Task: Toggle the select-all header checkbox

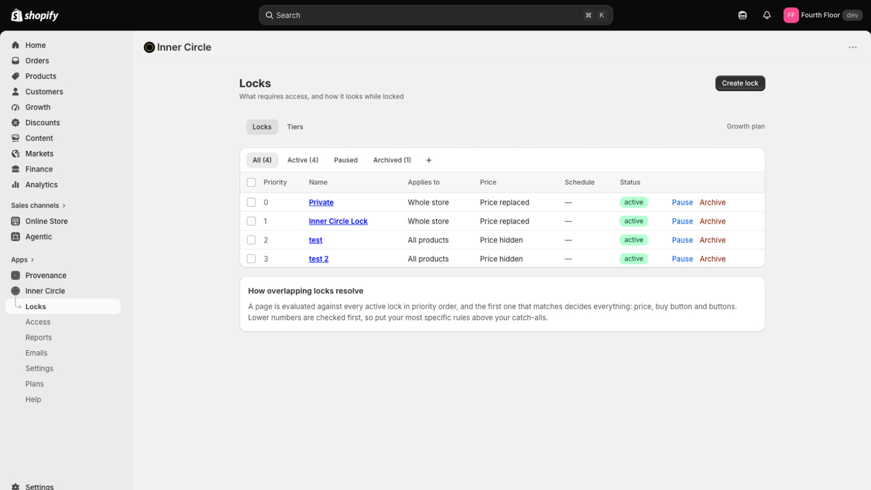Action: tap(251, 182)
